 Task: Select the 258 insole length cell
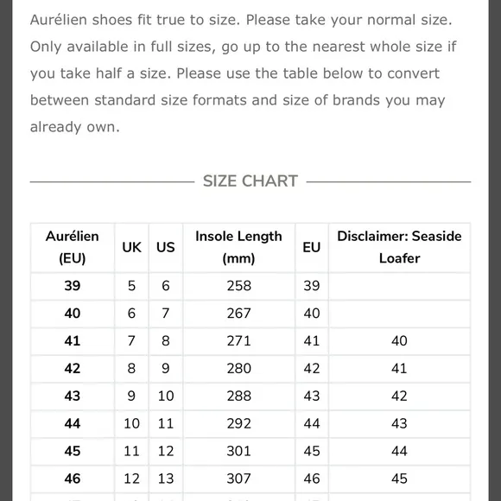238,286
